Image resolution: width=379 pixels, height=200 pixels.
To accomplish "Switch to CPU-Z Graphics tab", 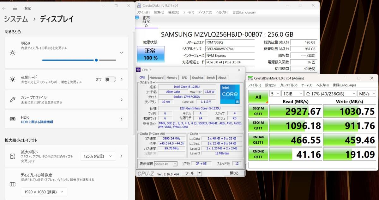I will (198, 78).
